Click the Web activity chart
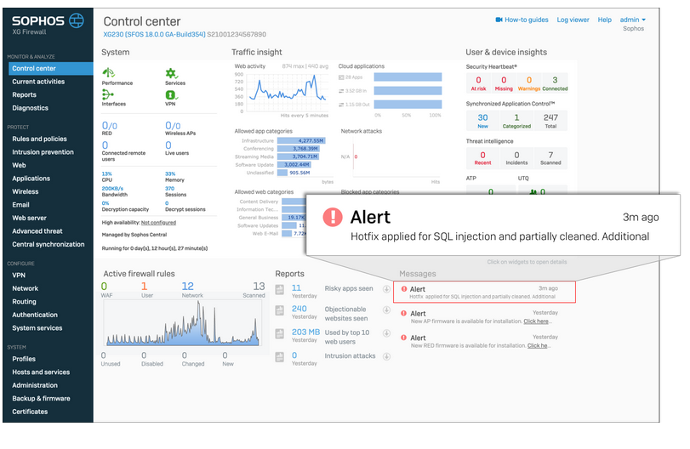Viewport: 690px width, 449px height. click(x=286, y=92)
